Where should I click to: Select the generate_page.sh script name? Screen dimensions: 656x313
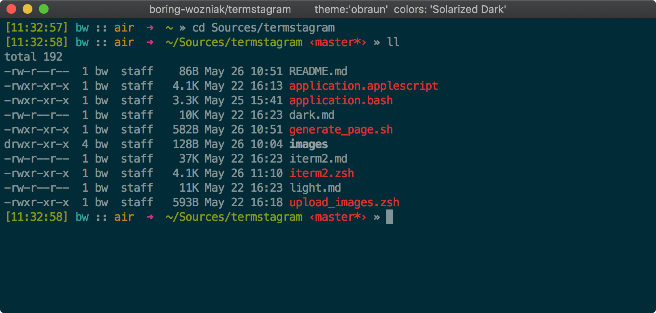(341, 130)
